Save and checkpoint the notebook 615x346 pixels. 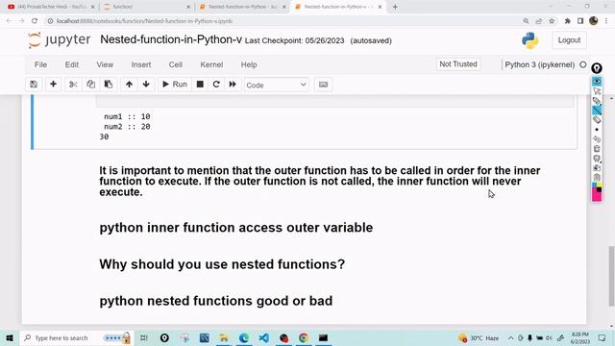34,85
